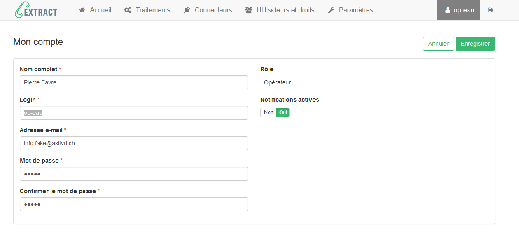Click the Nom complet input field
This screenshot has width=519, height=240.
pos(133,82)
